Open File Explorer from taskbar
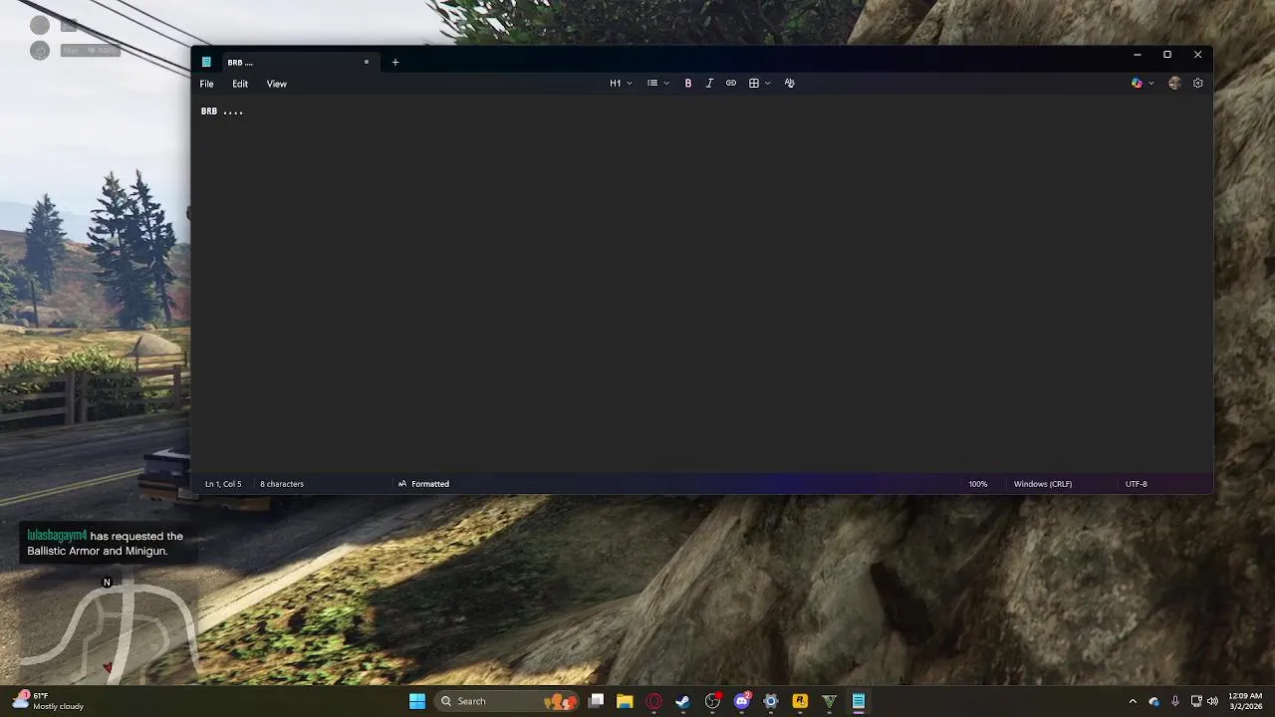 625,701
